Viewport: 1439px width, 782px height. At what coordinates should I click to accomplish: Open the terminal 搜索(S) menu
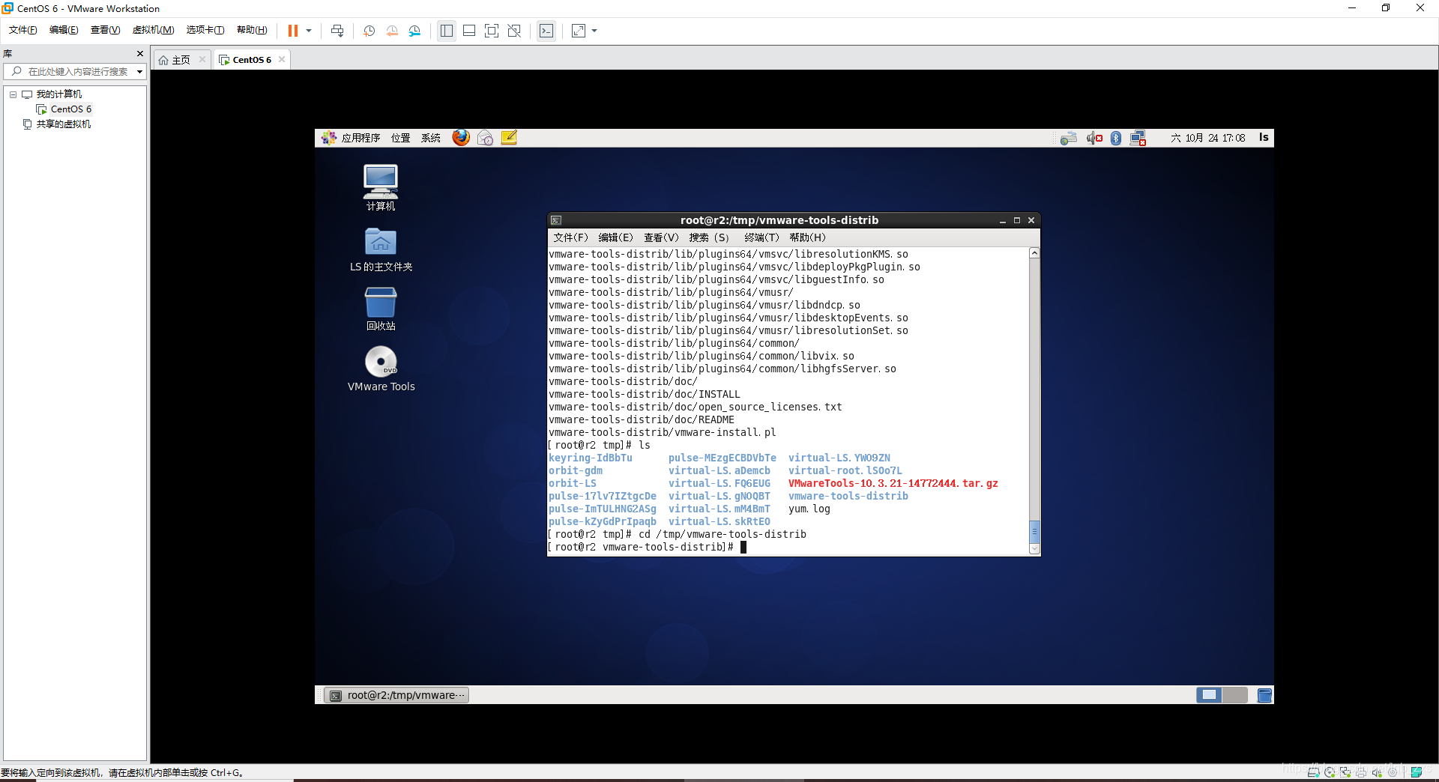709,237
